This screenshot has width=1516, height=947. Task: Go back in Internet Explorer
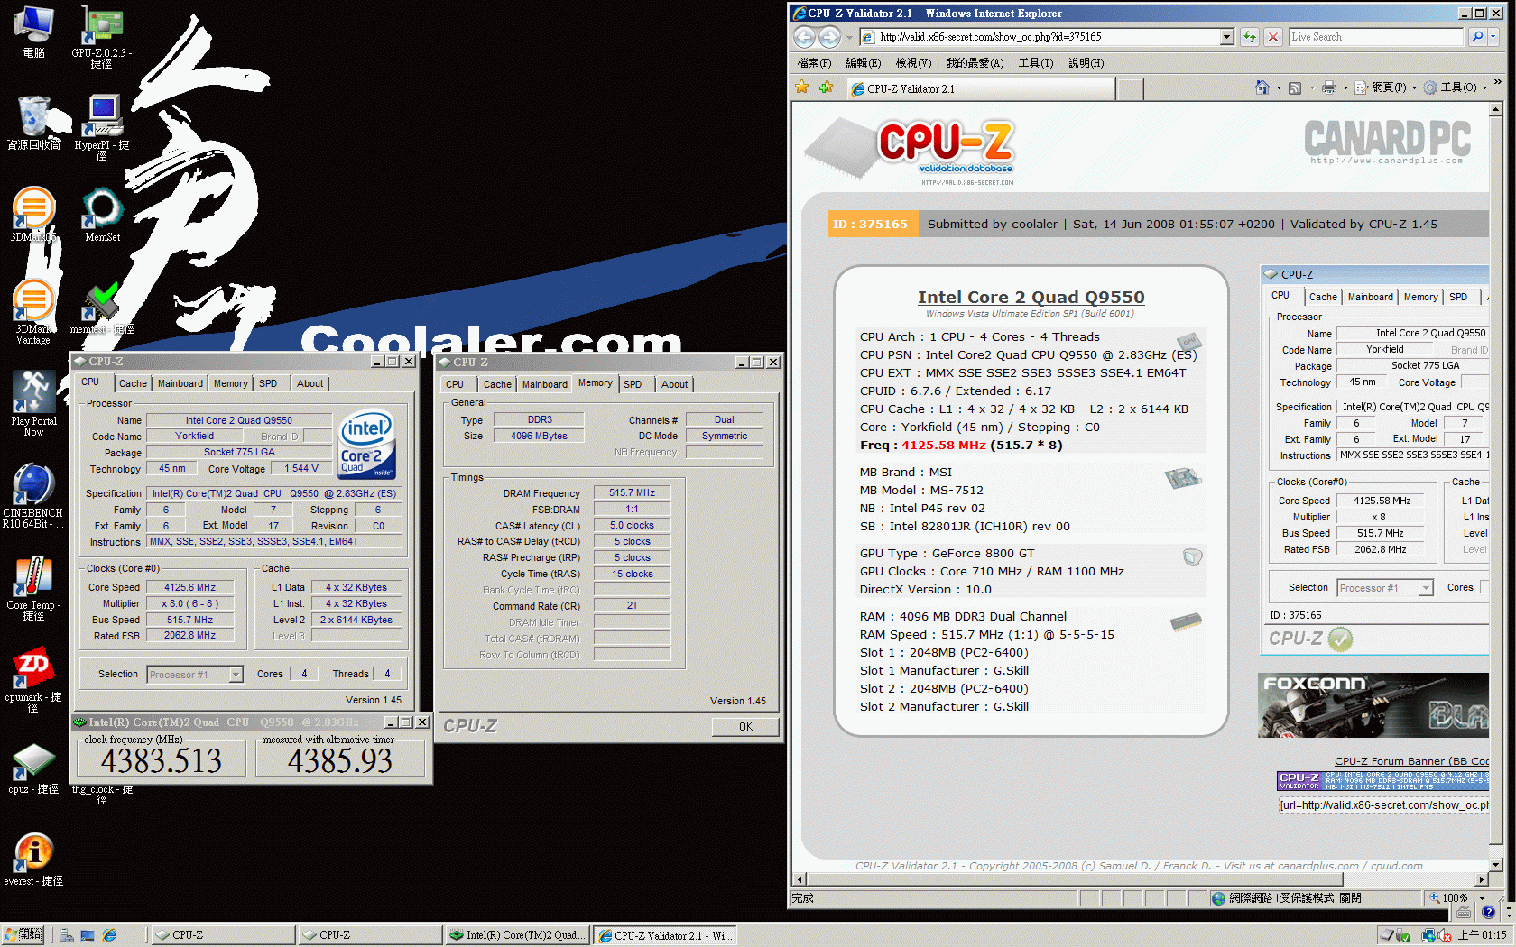click(804, 37)
